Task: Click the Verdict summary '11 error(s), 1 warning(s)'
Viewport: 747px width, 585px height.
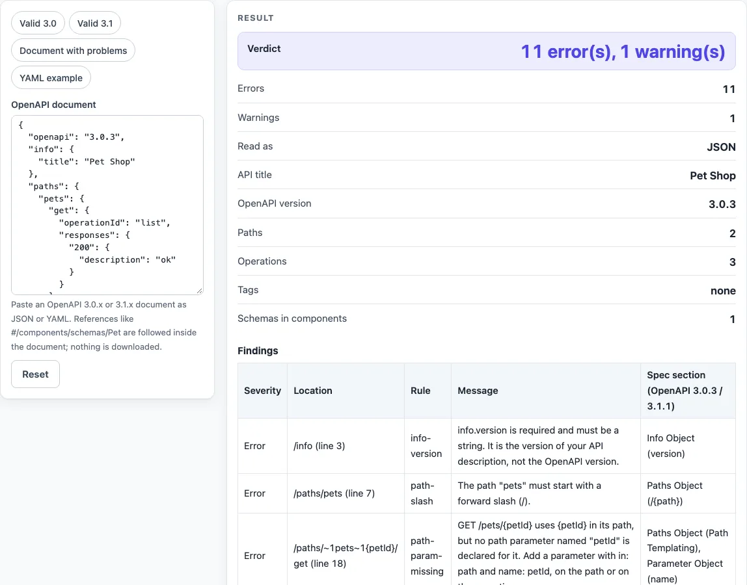Action: (x=623, y=51)
